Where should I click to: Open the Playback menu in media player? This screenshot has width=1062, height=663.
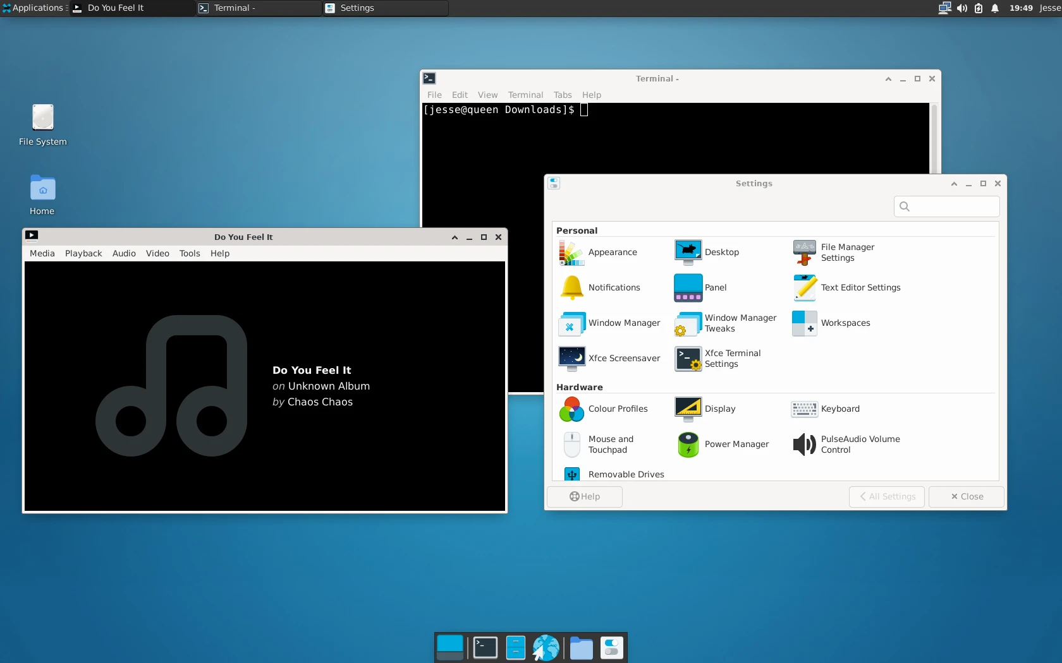83,253
